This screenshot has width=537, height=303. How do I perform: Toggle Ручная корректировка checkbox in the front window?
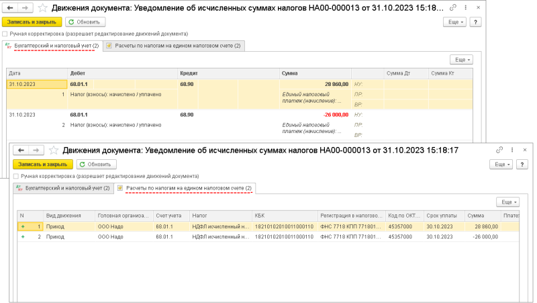[x=15, y=176]
